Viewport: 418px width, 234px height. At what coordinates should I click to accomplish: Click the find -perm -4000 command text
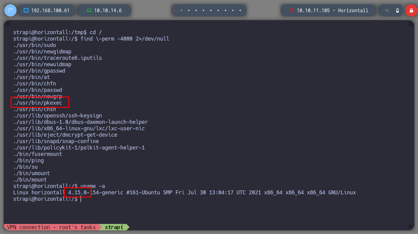125,39
